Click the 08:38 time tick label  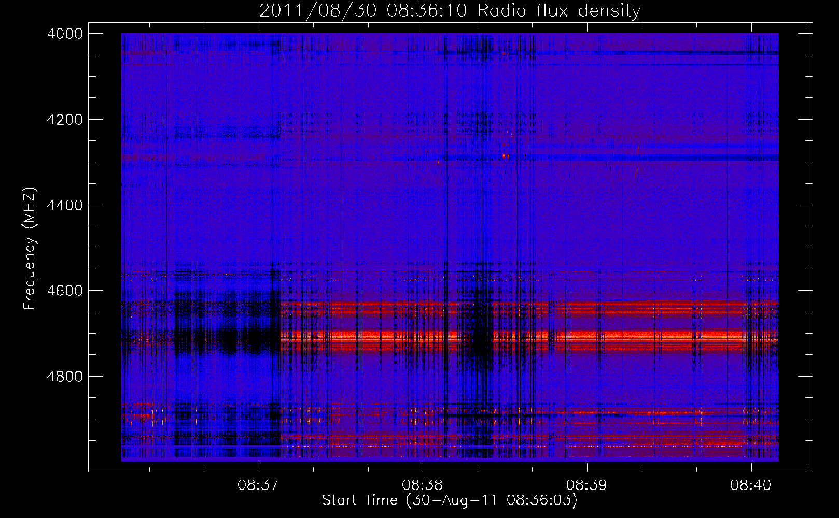tap(423, 485)
